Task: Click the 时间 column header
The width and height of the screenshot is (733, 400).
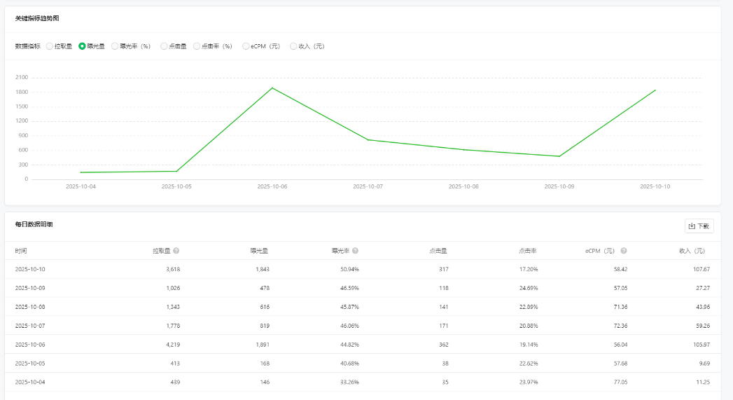Action: 21,251
